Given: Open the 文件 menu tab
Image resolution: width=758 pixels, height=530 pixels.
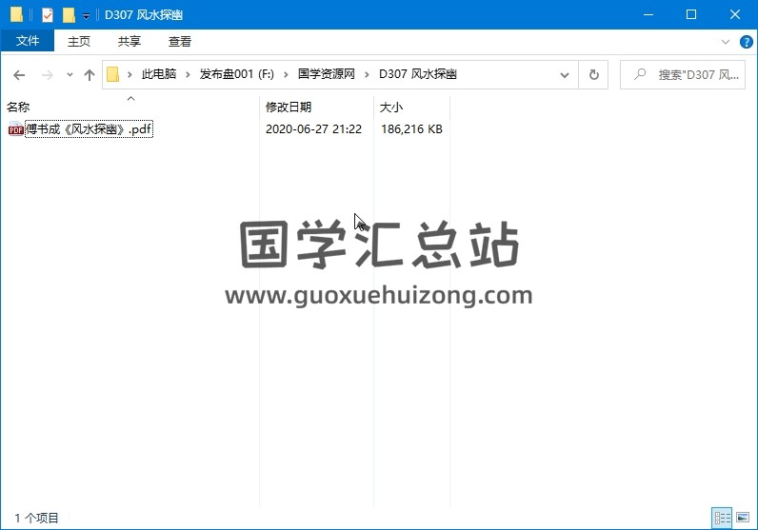Looking at the screenshot, I should 27,41.
